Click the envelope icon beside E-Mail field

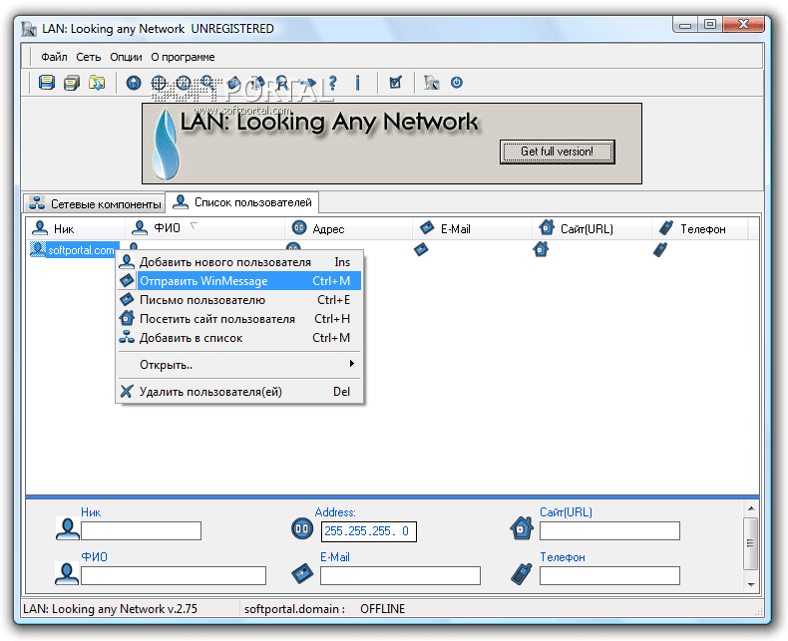[x=302, y=573]
